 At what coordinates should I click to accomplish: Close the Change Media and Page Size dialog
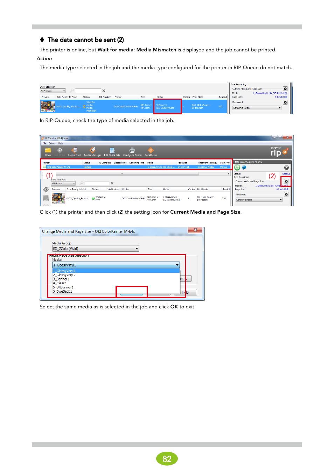[195, 230]
